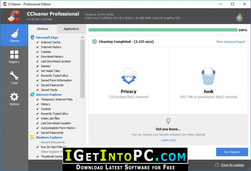Enable Recent Documents checkbox
Viewport: 251px width, 171px height.
[x=37, y=142]
